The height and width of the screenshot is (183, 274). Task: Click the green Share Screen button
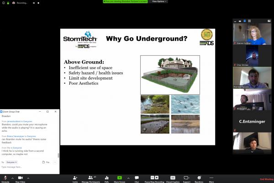pos(120,179)
